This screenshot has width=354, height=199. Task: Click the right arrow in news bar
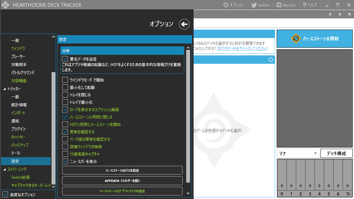(x=340, y=14)
